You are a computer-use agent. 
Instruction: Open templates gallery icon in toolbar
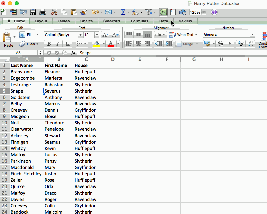(13, 12)
